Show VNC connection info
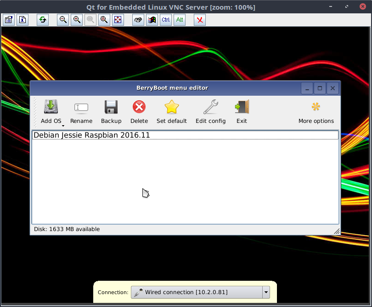Viewport: 372px width, 307px height. [x=23, y=19]
